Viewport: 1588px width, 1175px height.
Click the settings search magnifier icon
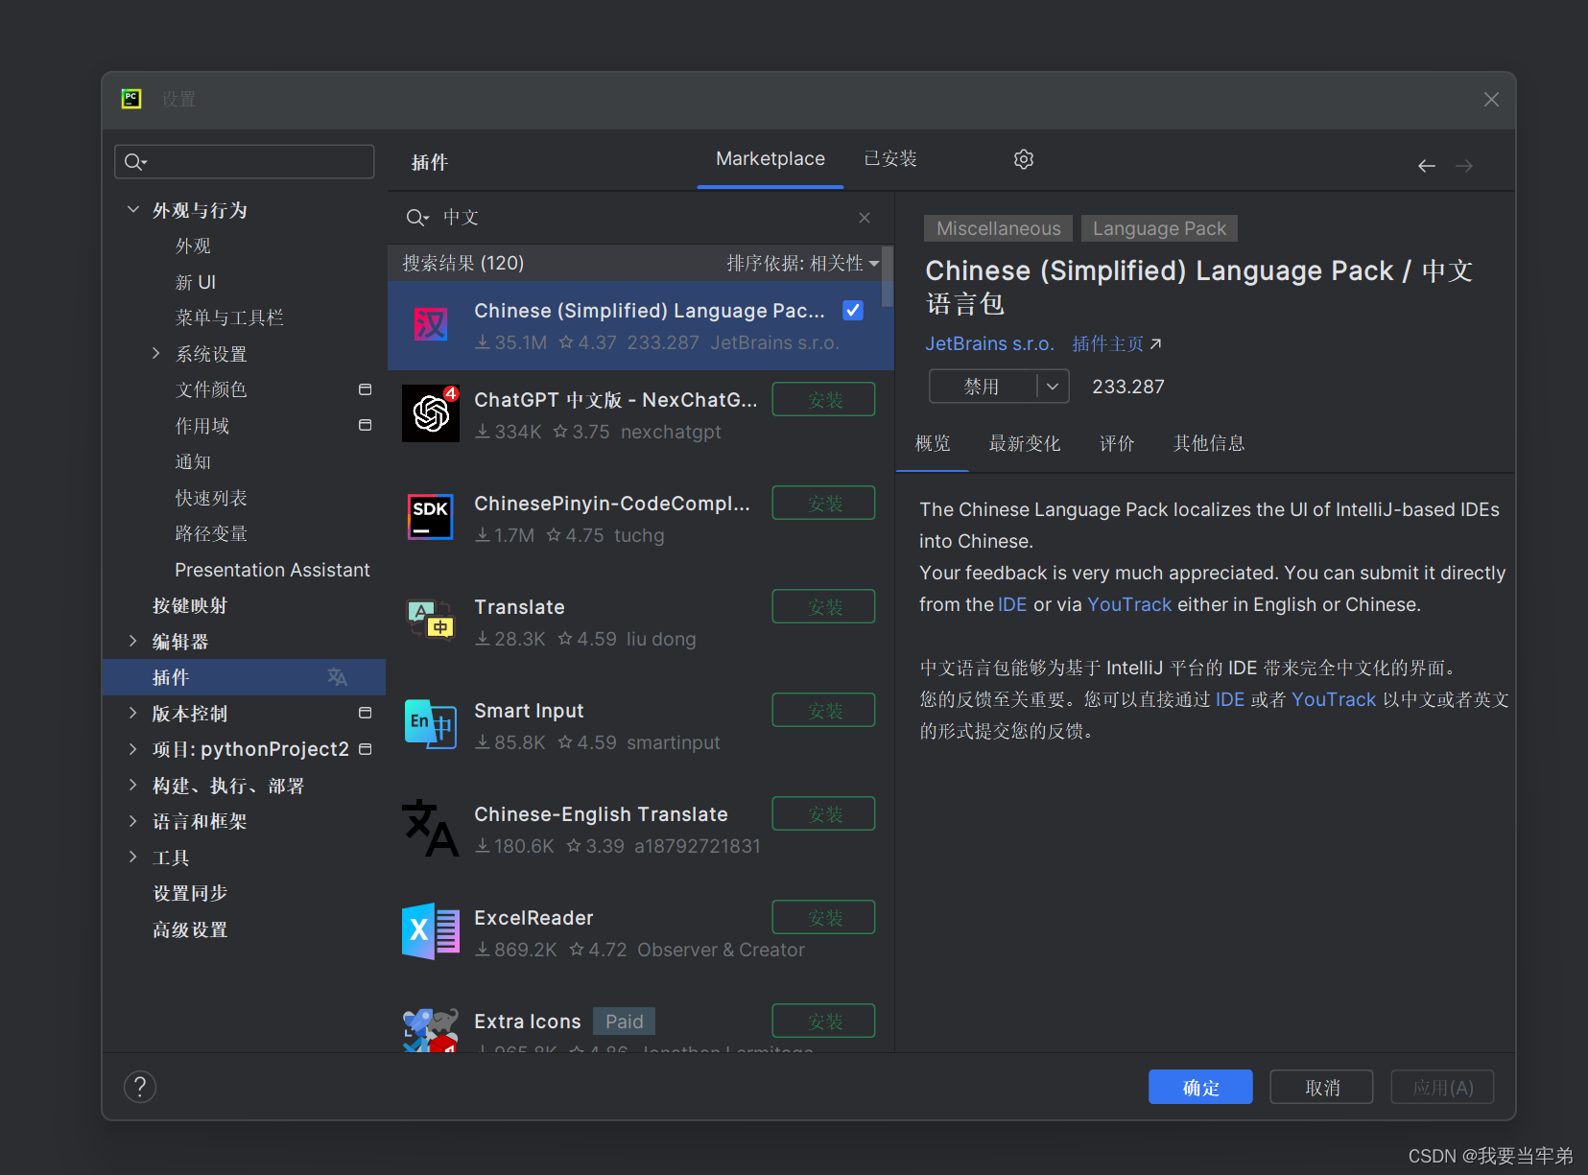coord(135,162)
